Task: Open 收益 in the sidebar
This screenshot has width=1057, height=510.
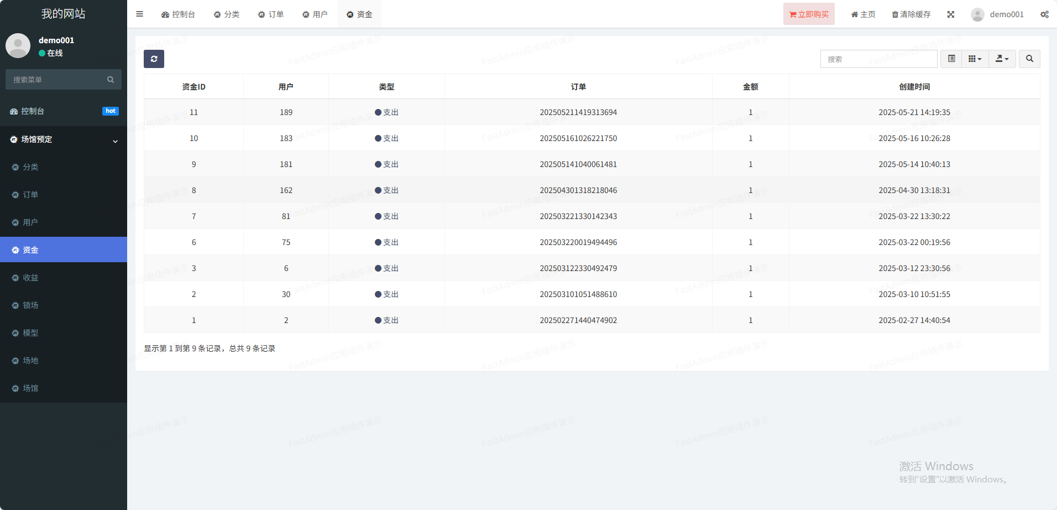Action: (30, 278)
